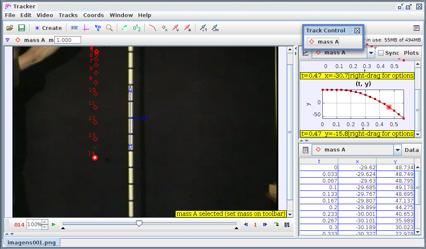Step back one frame
The width and height of the screenshot is (426, 249).
[x=246, y=225]
